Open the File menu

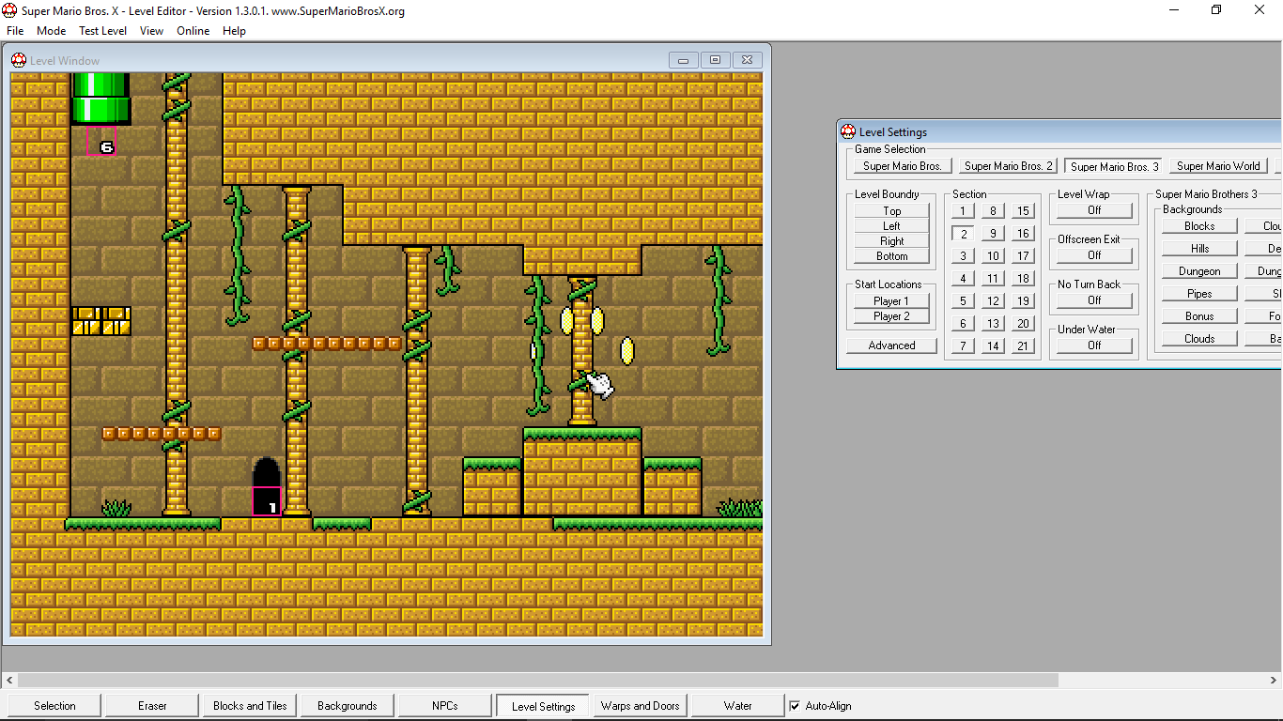[15, 31]
